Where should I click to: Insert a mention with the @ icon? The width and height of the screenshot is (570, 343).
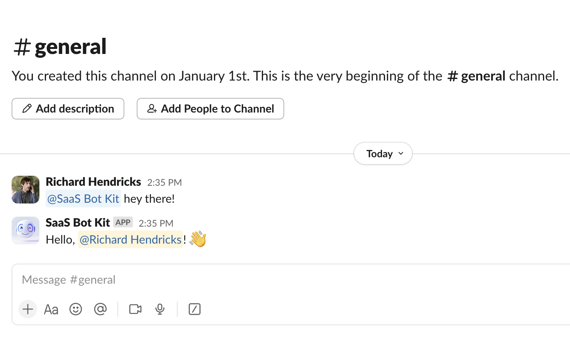tap(100, 309)
